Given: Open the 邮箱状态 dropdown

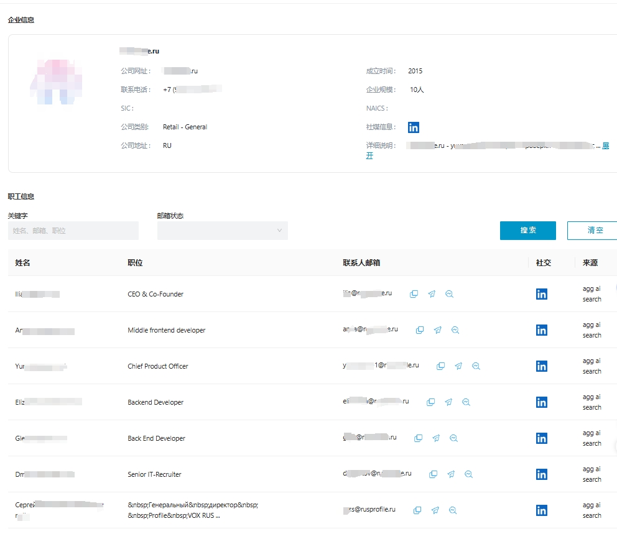Looking at the screenshot, I should pyautogui.click(x=222, y=231).
